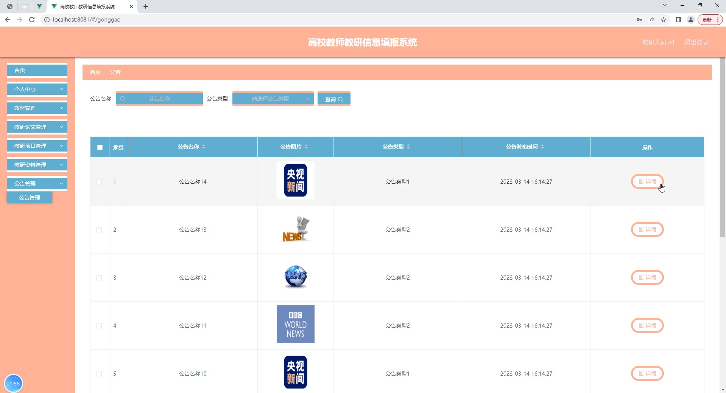The height and width of the screenshot is (393, 726).
Task: Click the 公告 breadcrumb item
Action: (x=115, y=72)
